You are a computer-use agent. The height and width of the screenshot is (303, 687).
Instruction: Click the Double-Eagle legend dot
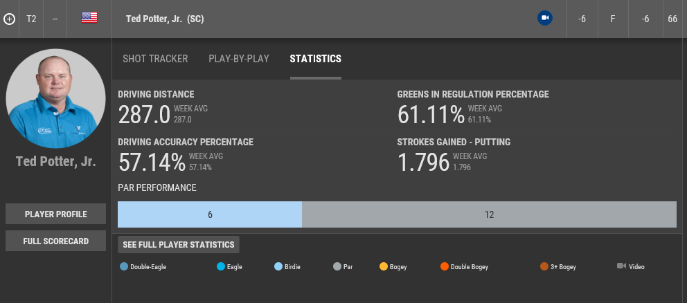[124, 266]
